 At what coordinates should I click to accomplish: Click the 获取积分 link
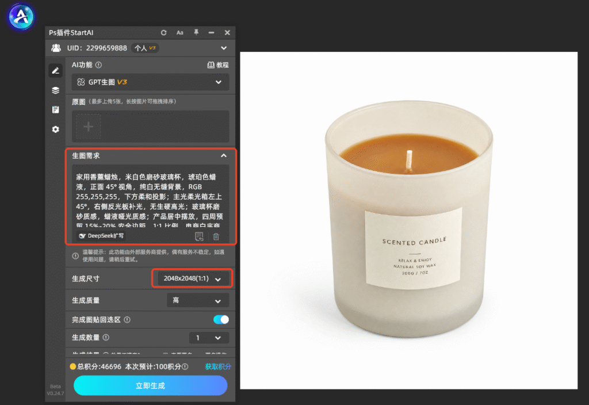click(218, 366)
